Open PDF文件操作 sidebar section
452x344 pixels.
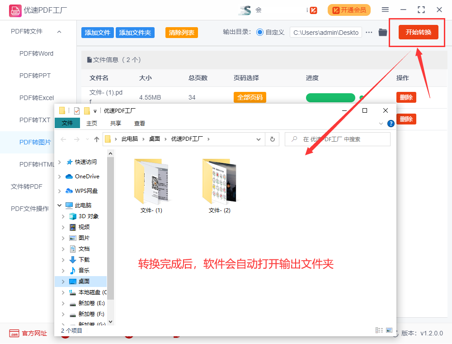coord(30,209)
